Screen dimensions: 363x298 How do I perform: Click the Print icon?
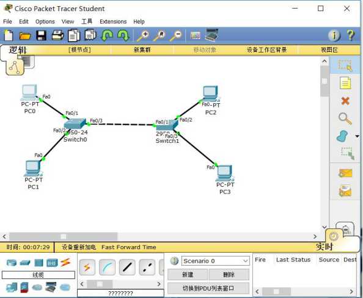pyautogui.click(x=57, y=35)
